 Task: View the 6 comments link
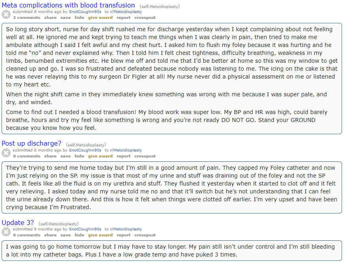coord(26,235)
